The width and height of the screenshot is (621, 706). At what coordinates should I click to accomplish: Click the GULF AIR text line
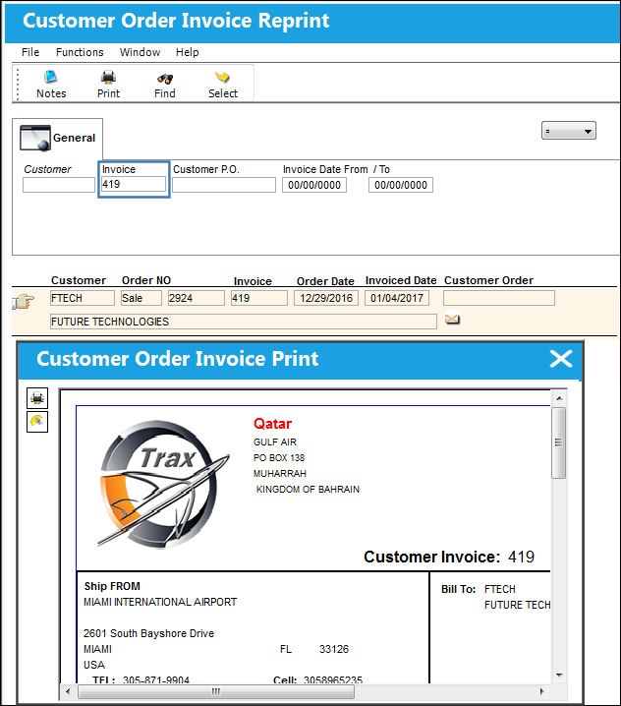pos(275,442)
